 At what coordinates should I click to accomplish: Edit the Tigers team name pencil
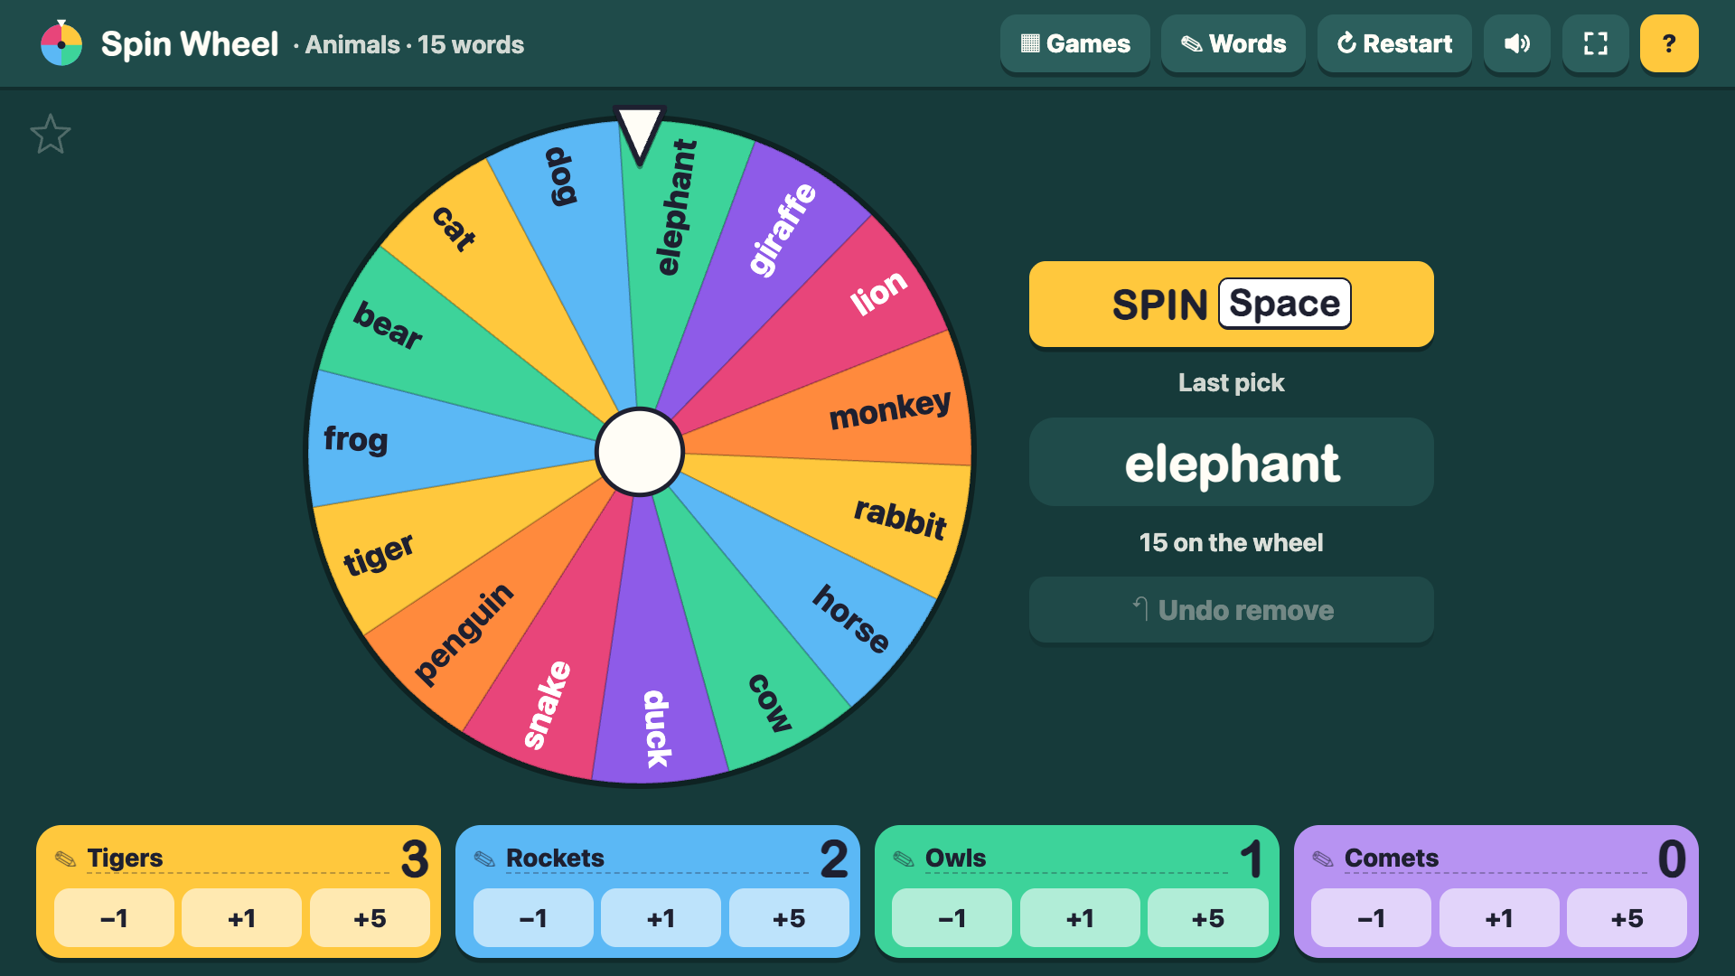pyautogui.click(x=65, y=859)
